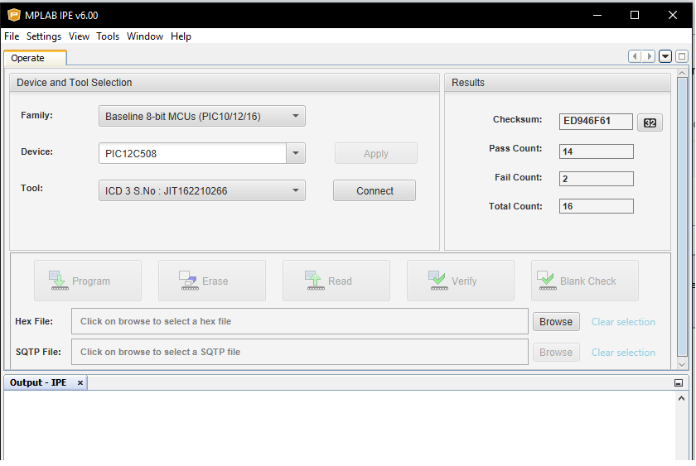Viewport: 696px width, 466px height.
Task: Open the tab list dropdown arrow icon
Action: coord(665,56)
